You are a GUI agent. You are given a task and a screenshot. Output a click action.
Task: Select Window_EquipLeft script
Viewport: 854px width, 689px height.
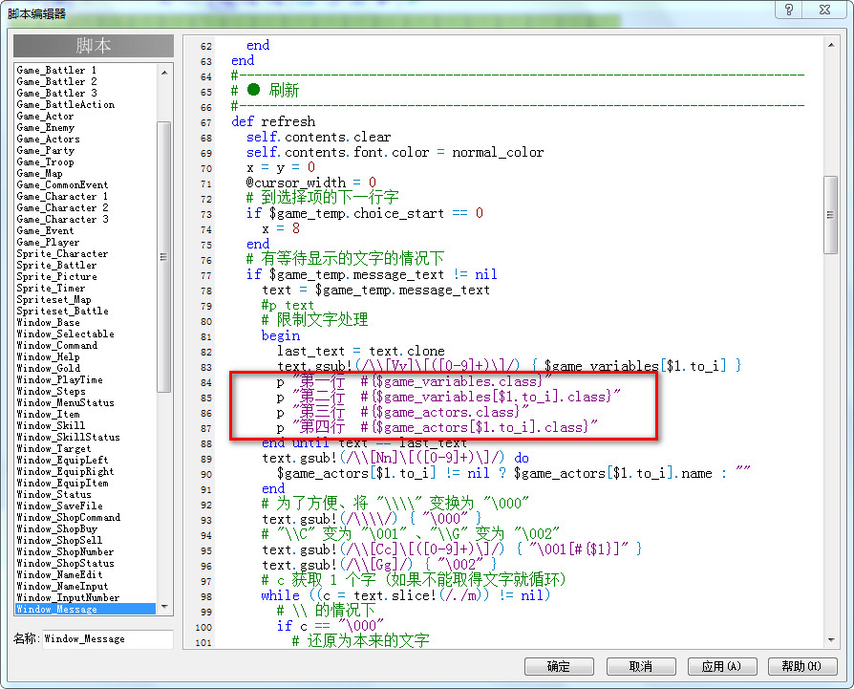[63, 459]
